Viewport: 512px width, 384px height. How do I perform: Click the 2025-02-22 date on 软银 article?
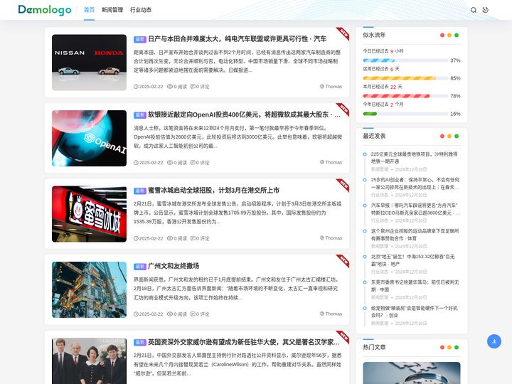[x=151, y=162]
